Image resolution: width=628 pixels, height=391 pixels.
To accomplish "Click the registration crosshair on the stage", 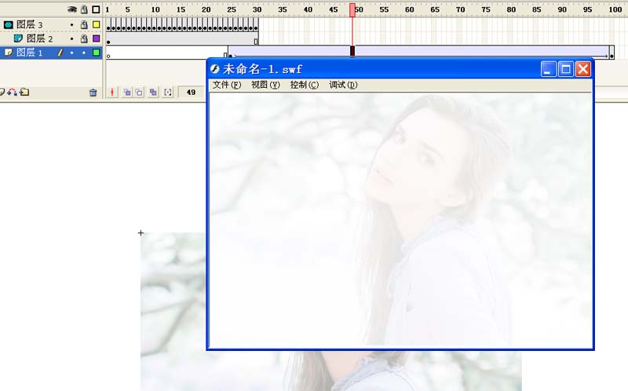I will [141, 232].
